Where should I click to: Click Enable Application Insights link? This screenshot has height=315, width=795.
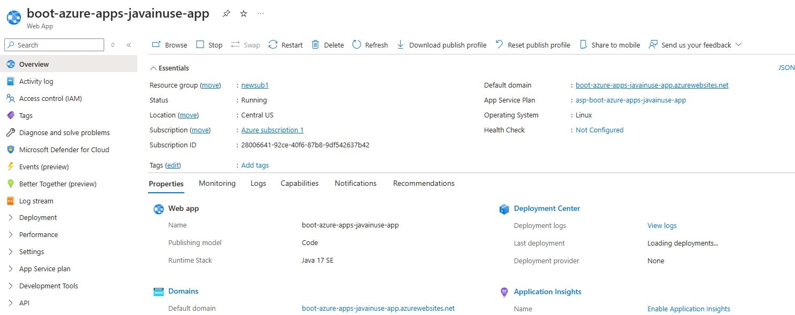pos(689,309)
